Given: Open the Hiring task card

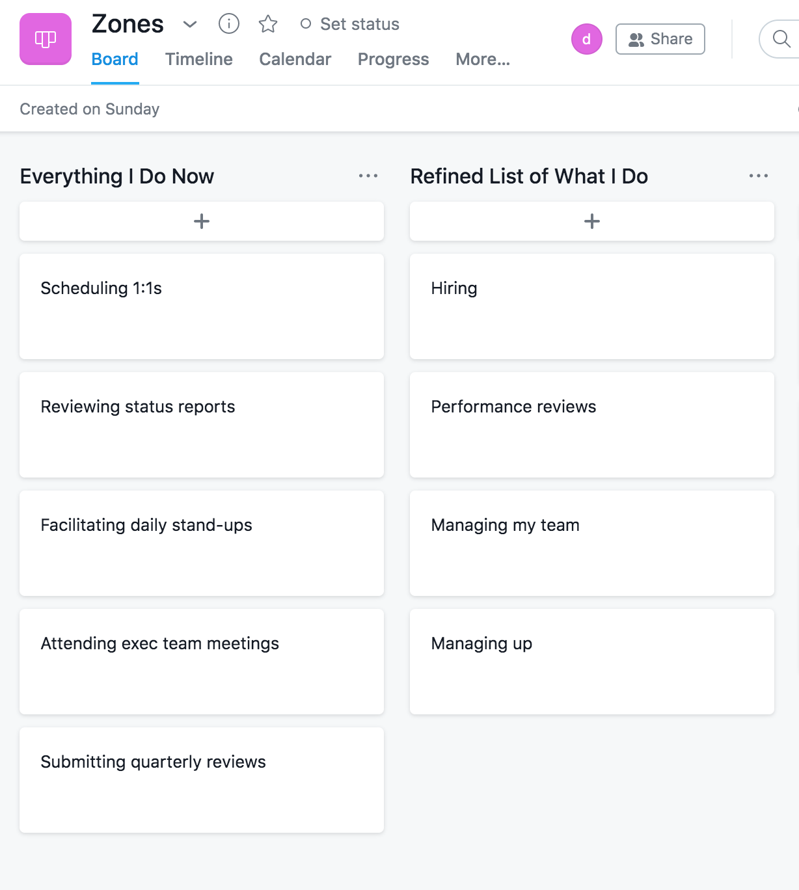Looking at the screenshot, I should coord(591,306).
